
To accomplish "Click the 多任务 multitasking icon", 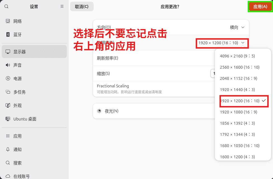I will pyautogui.click(x=8, y=92).
